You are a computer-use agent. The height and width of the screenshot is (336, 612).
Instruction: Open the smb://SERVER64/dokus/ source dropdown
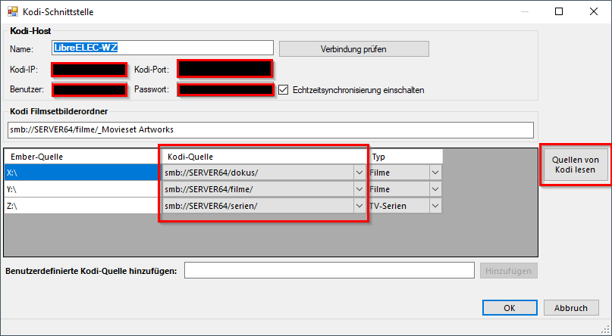(359, 173)
